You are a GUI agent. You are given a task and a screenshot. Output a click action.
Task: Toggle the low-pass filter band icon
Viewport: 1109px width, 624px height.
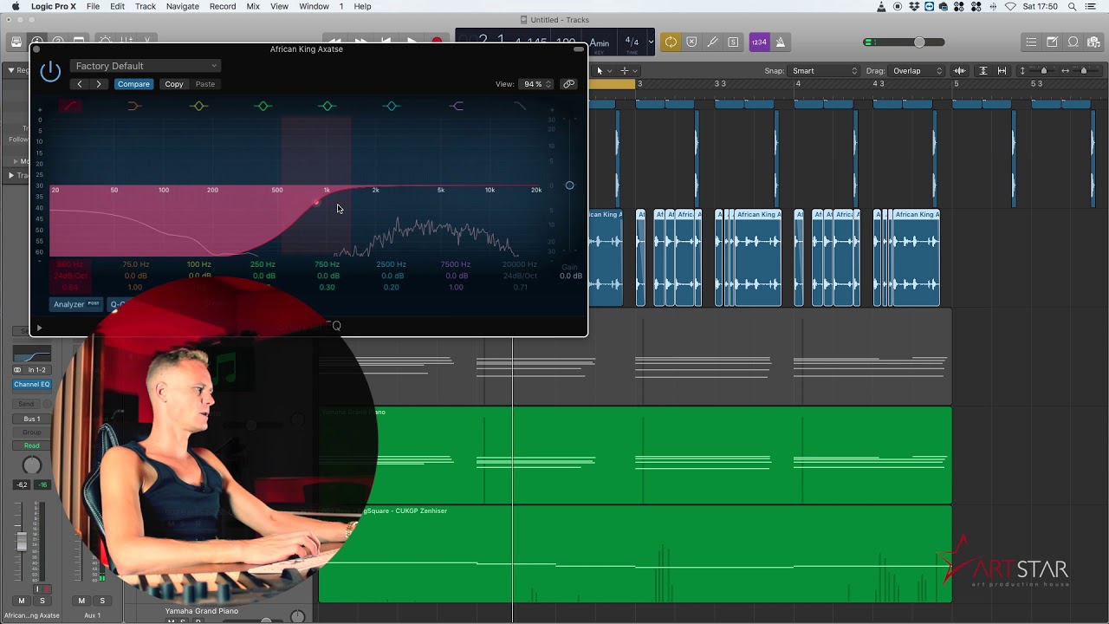click(520, 106)
